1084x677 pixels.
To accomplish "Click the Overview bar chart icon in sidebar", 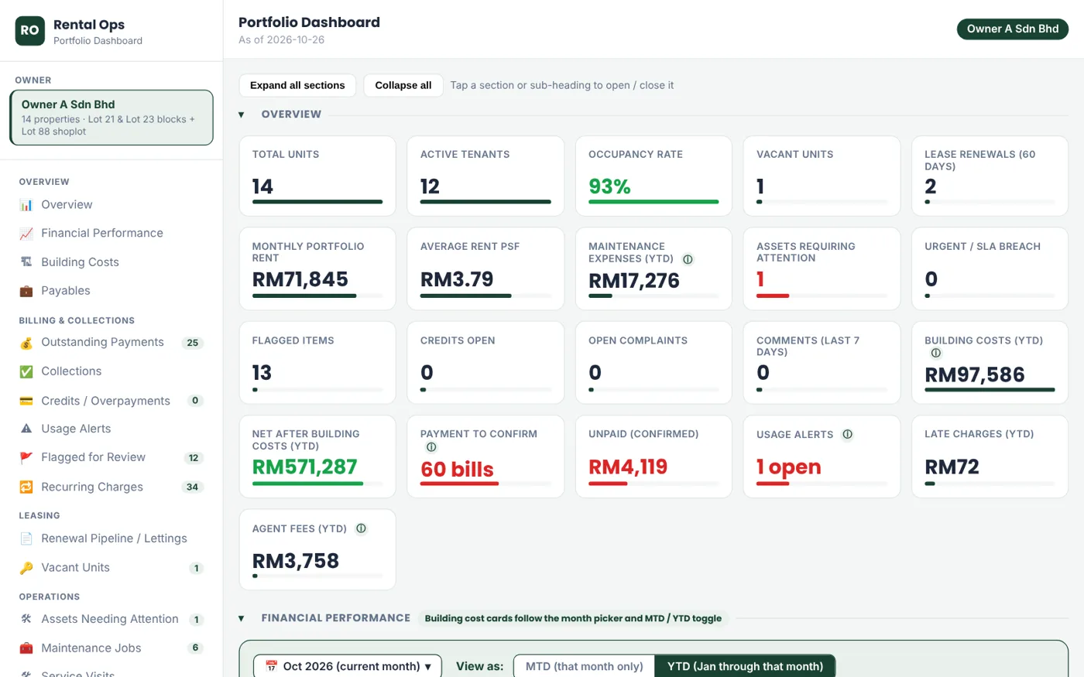I will pos(26,205).
